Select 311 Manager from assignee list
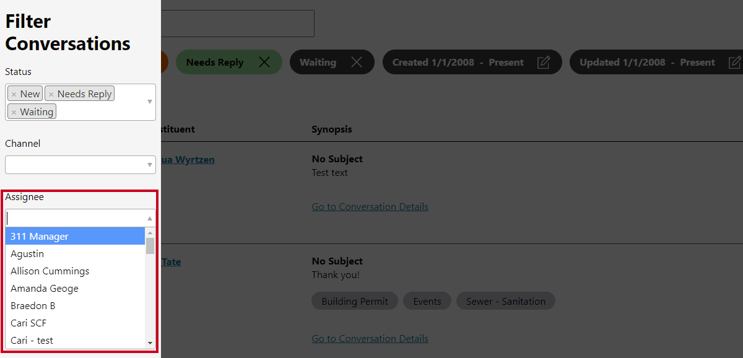Screen dimensions: 743x358 pyautogui.click(x=75, y=236)
